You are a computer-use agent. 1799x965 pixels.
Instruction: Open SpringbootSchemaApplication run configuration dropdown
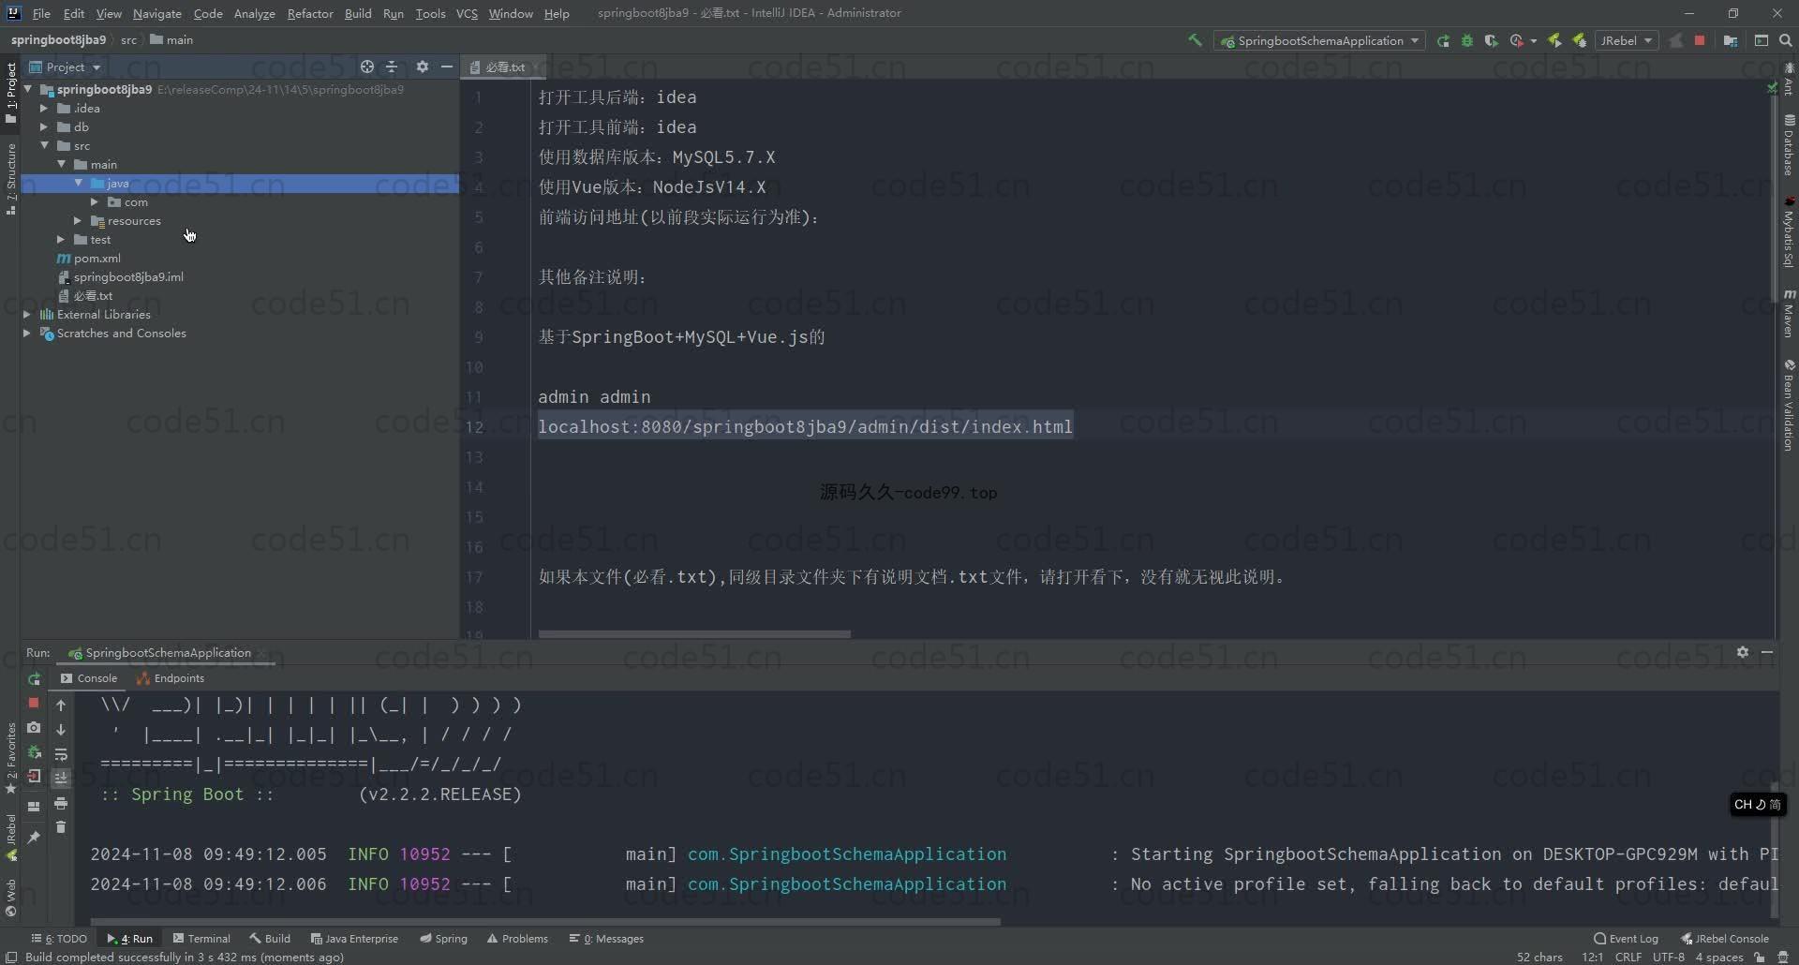click(1319, 40)
